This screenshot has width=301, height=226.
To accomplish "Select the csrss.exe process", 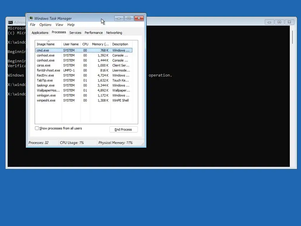I will tap(84, 65).
